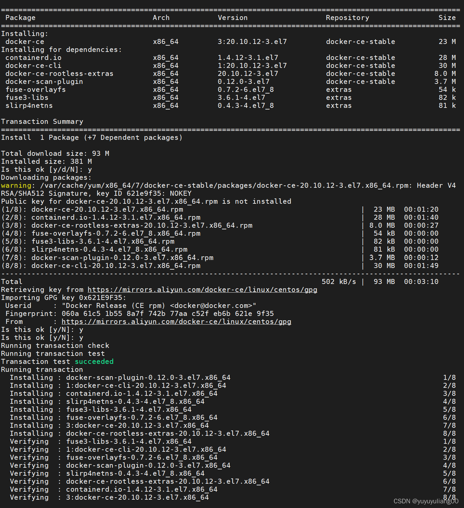Click "fuse3-libs" in the dependencies table

point(27,98)
